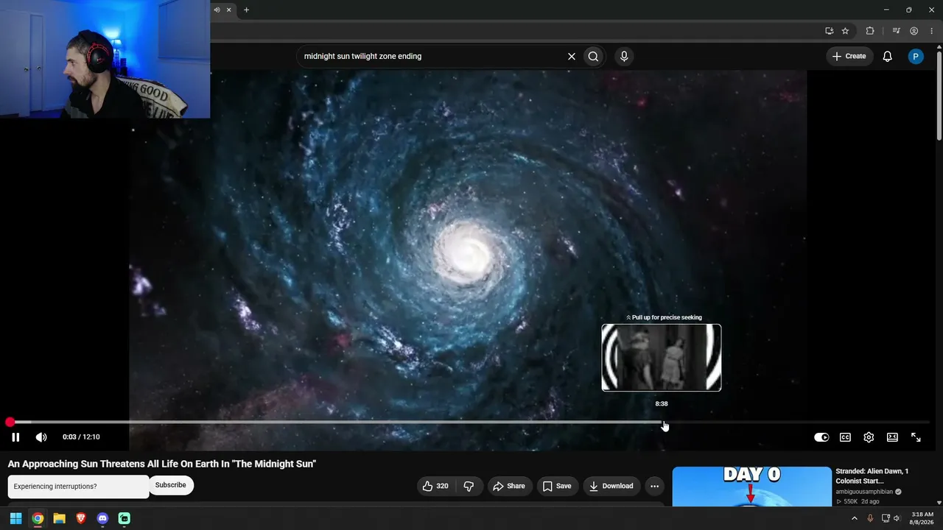Screen dimensions: 943x530
Task: Clear the search query with the X
Action: pyautogui.click(x=571, y=56)
